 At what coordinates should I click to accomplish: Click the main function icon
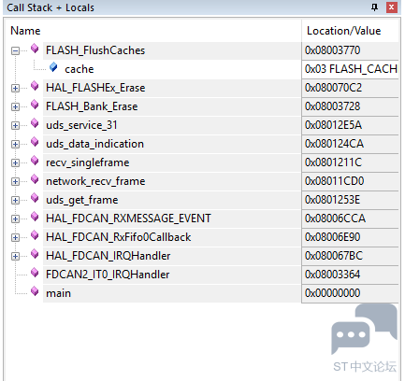[x=35, y=291]
